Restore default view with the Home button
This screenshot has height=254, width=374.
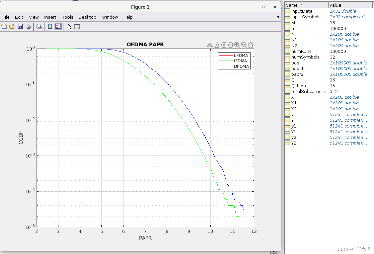[x=251, y=45]
